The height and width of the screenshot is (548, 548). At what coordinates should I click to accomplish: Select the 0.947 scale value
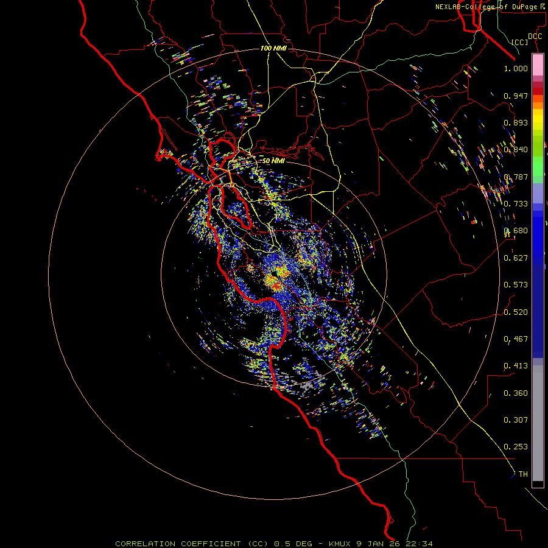coord(516,96)
